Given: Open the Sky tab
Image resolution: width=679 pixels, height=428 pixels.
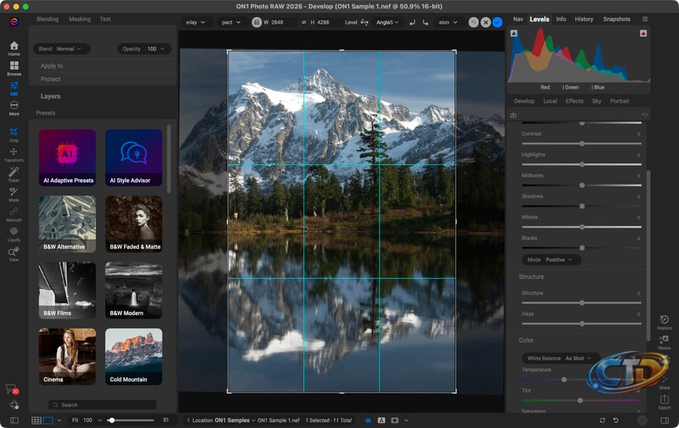Looking at the screenshot, I should pyautogui.click(x=596, y=101).
